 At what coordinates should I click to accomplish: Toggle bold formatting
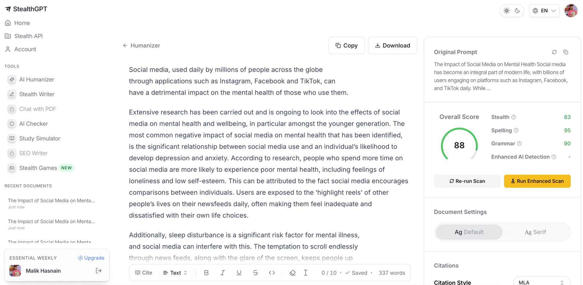pyautogui.click(x=206, y=272)
